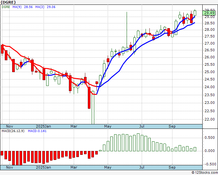This screenshot has height=175, width=218.
Task: Click 2025Jan on the price chart time axis
Action: coord(43,126)
